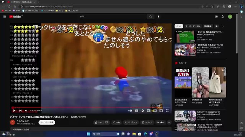The width and height of the screenshot is (245, 137).
Task: Play the video with play button
Action: coord(14,111)
